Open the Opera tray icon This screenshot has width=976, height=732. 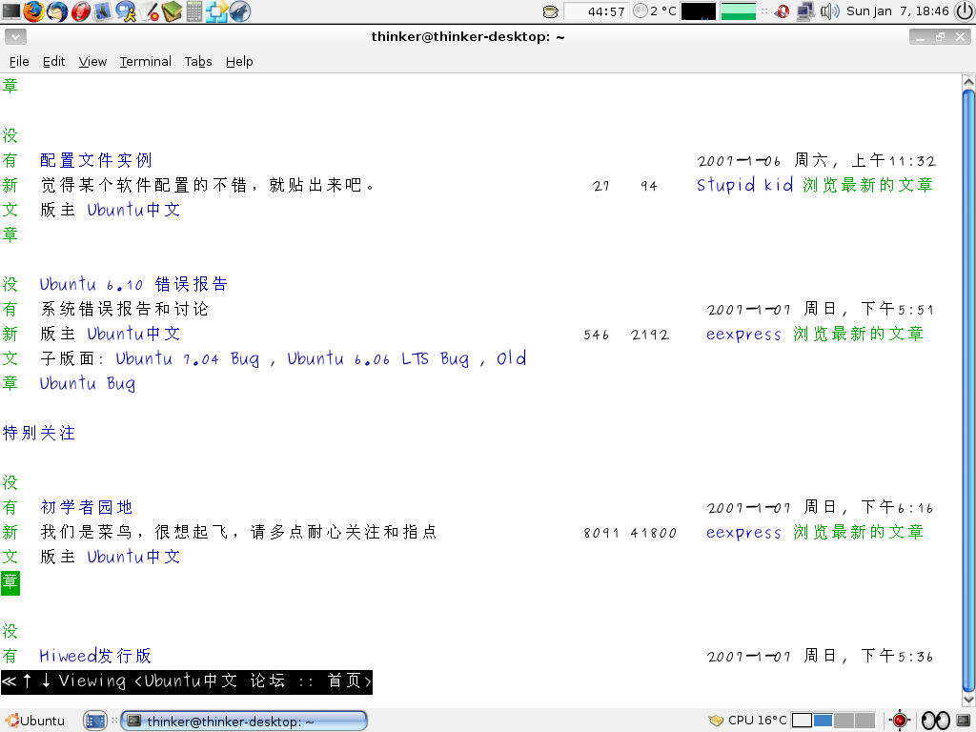(x=783, y=11)
